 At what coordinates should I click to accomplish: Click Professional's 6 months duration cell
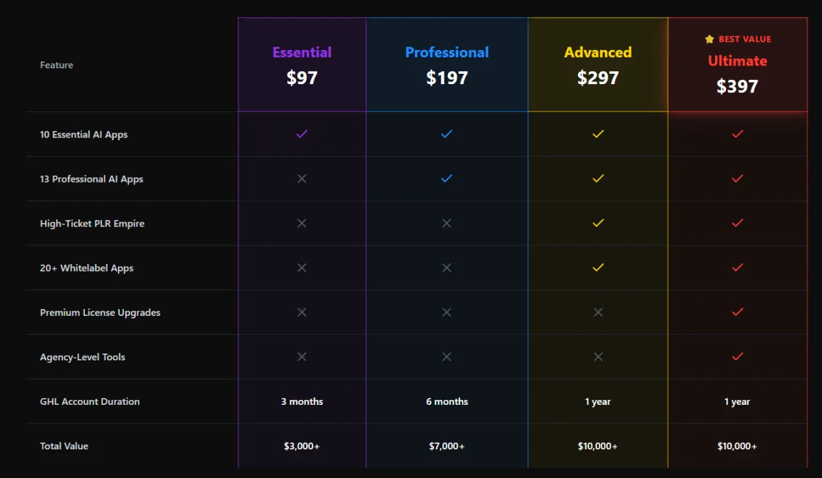[x=447, y=401]
